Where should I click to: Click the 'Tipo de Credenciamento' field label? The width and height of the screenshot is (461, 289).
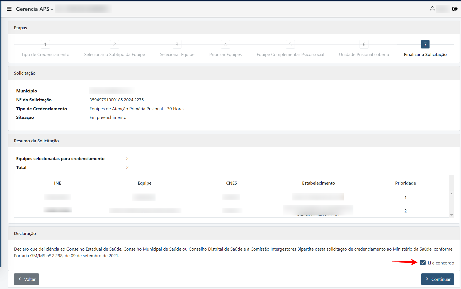point(42,109)
